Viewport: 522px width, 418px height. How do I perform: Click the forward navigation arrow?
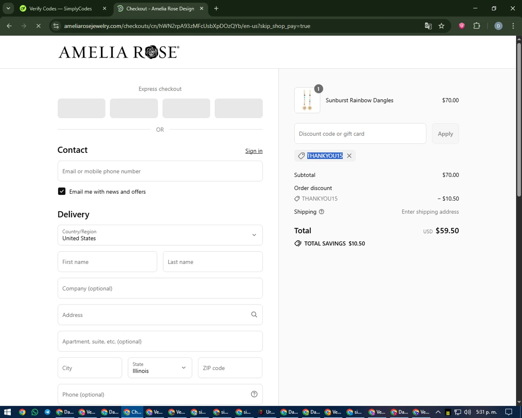[x=24, y=26]
